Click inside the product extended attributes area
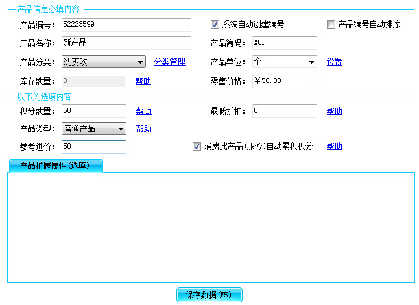This screenshot has width=419, height=305. click(x=211, y=227)
